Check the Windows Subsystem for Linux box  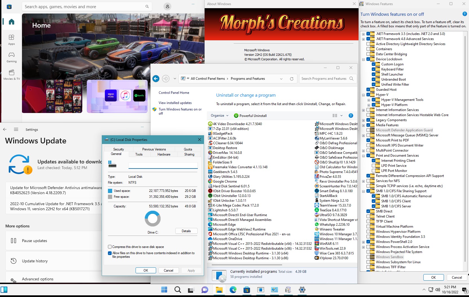pos(368,262)
